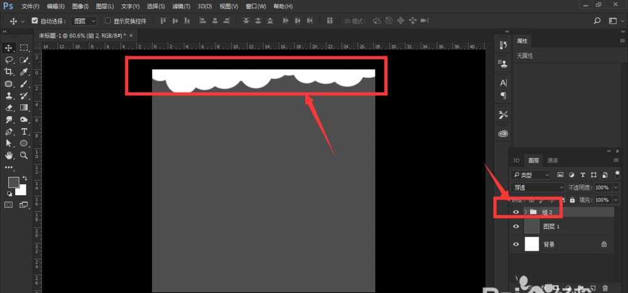Select the Rectangular Marquee tool
Image resolution: width=628 pixels, height=293 pixels.
tap(24, 48)
